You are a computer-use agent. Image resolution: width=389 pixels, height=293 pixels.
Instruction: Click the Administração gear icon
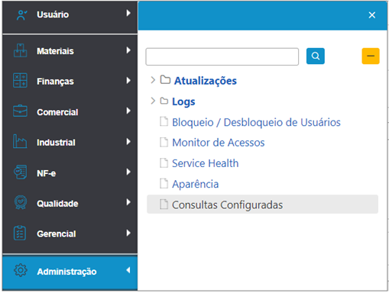click(x=21, y=270)
